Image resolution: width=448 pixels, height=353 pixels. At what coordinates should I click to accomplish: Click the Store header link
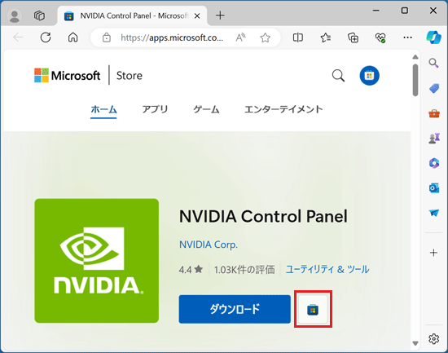point(130,76)
